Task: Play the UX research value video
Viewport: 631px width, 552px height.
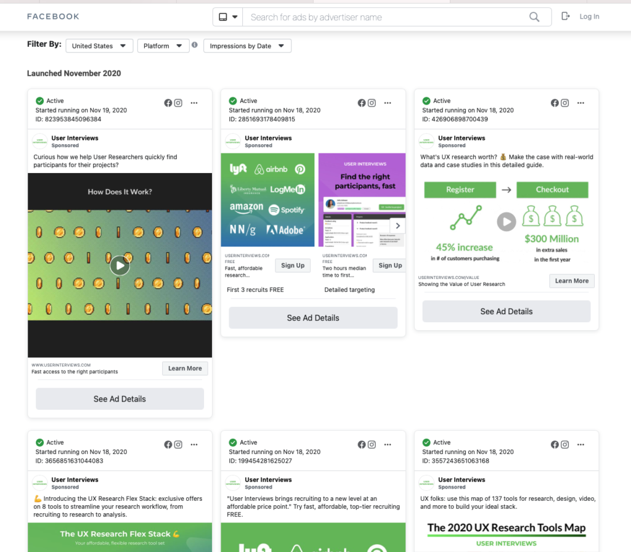Action: click(506, 222)
